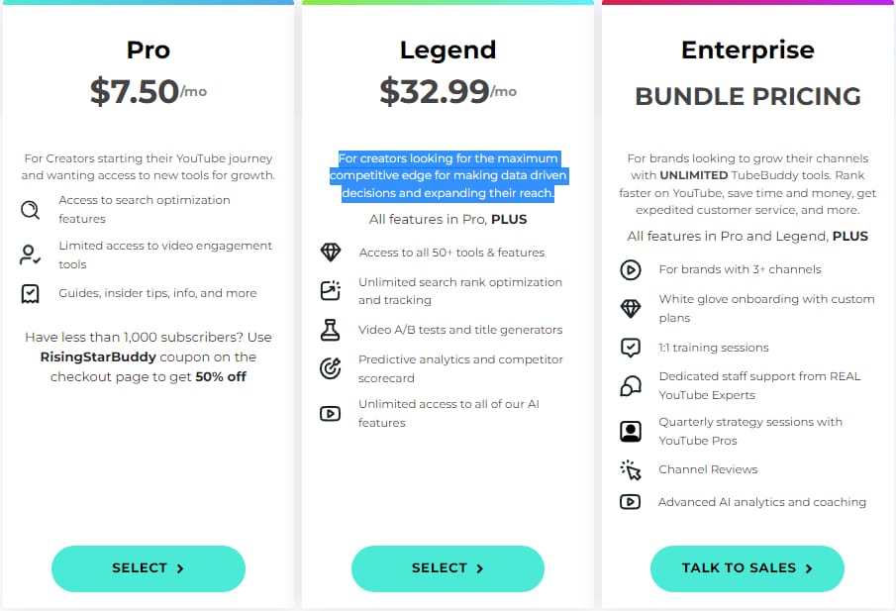The image size is (896, 611).
Task: Click the play icon beside unlimited AI features
Action: pos(330,413)
